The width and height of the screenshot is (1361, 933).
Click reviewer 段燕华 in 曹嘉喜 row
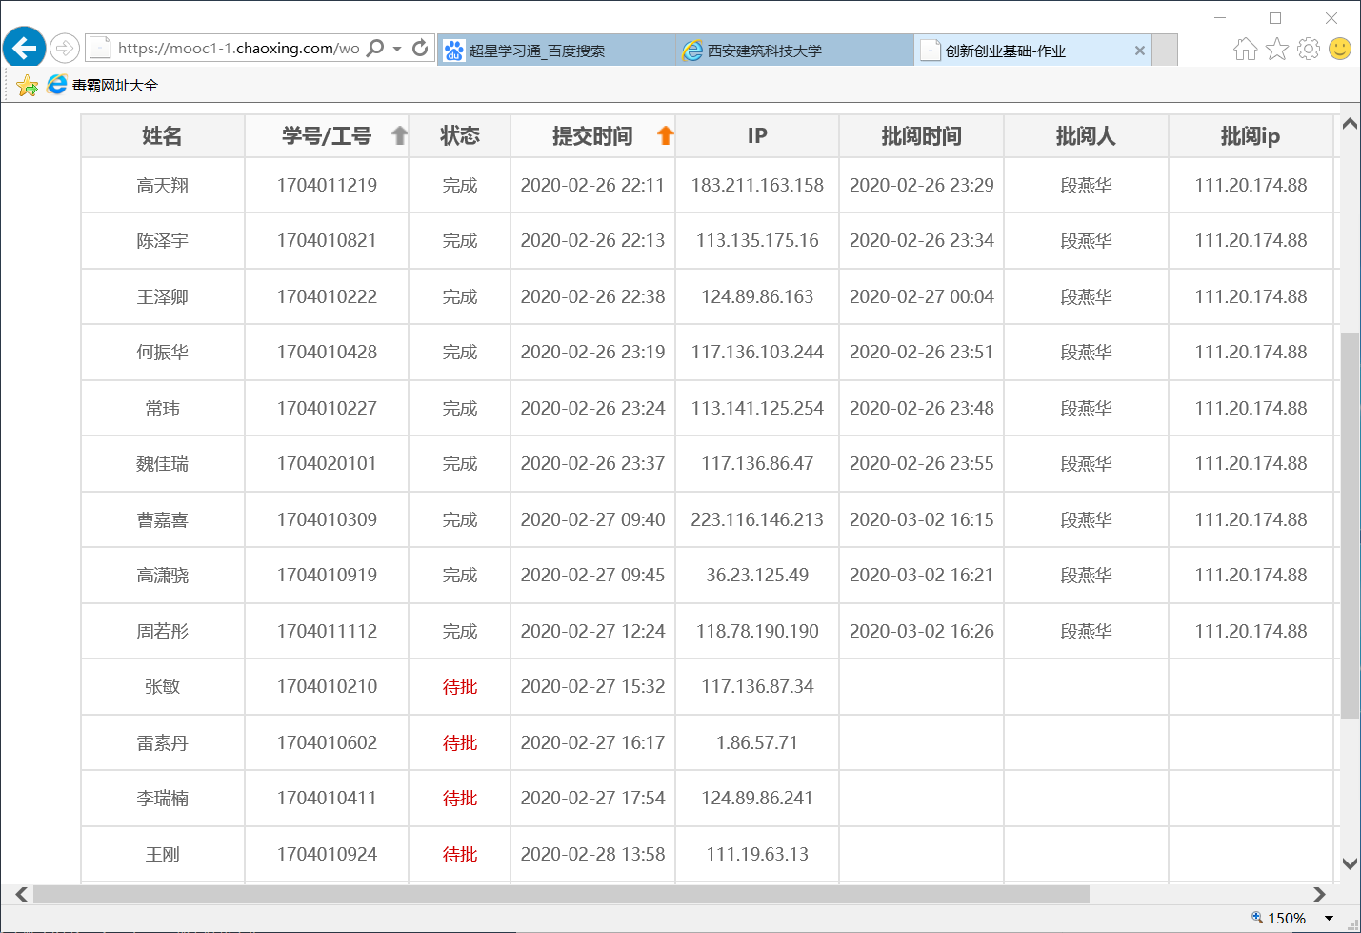(x=1086, y=519)
